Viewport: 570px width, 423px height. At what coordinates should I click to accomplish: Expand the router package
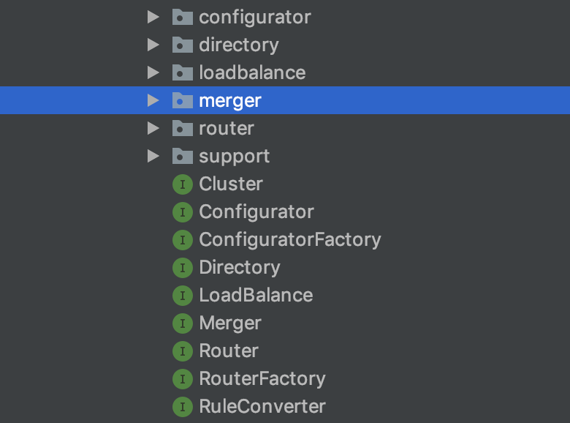pos(153,128)
